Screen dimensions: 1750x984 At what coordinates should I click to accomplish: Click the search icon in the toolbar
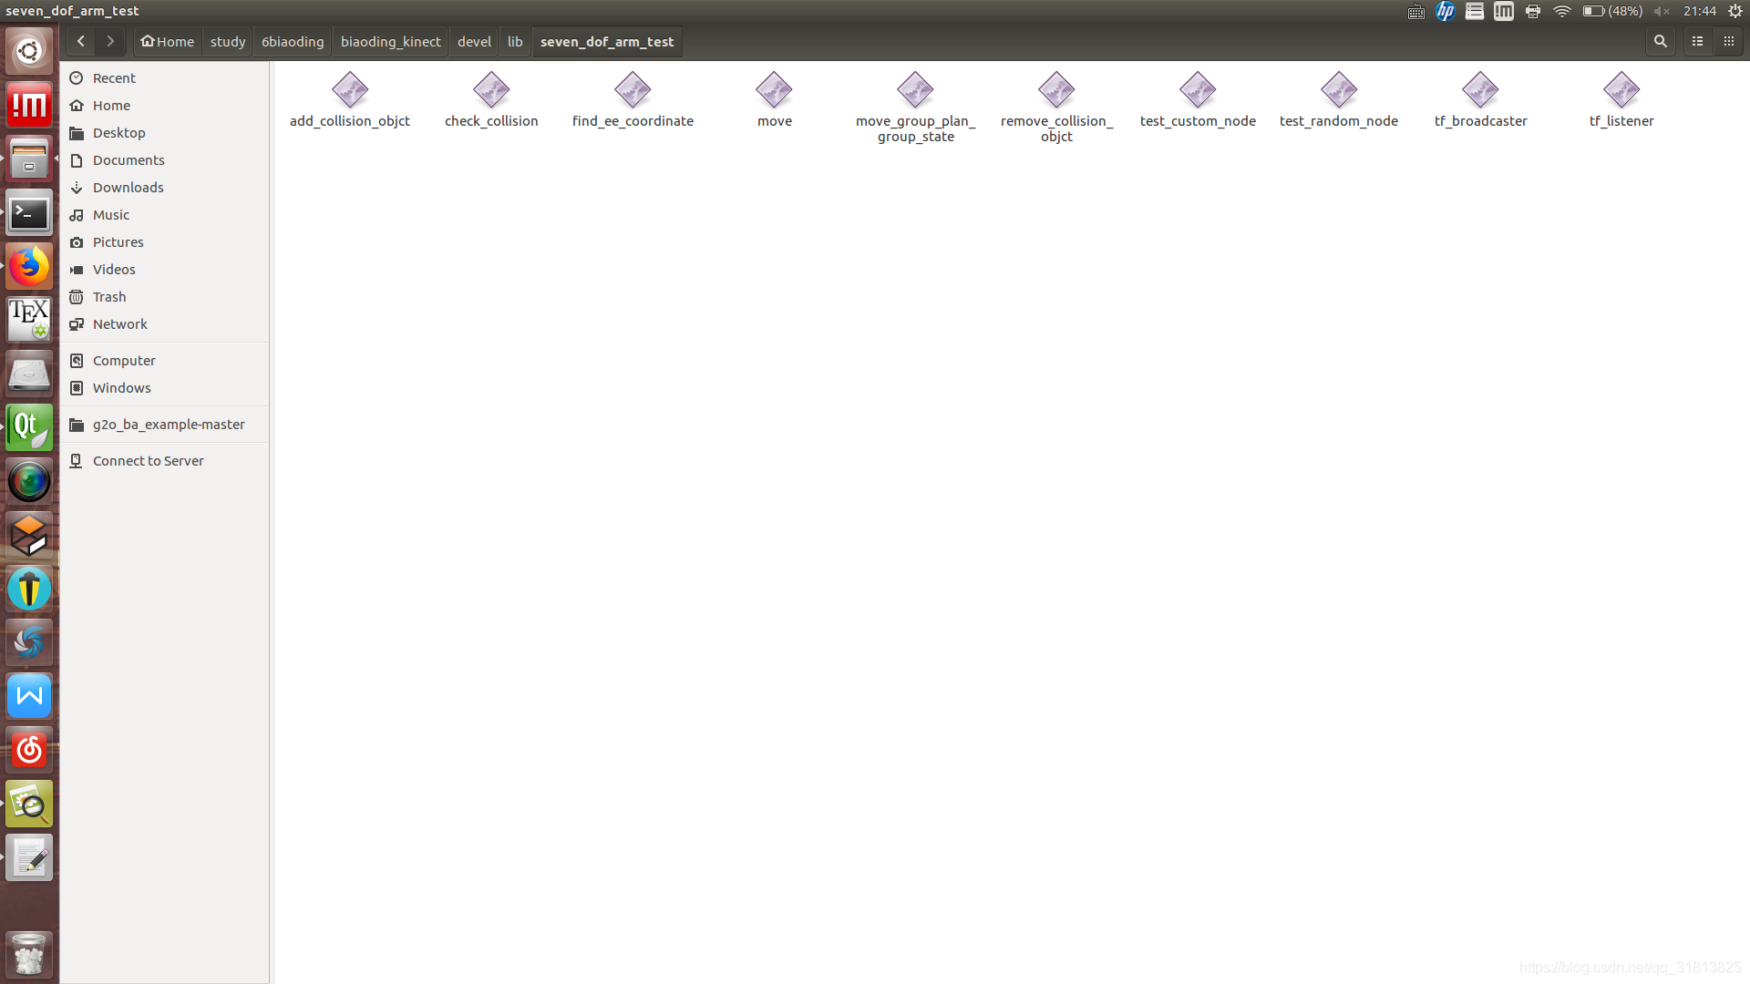pyautogui.click(x=1661, y=42)
